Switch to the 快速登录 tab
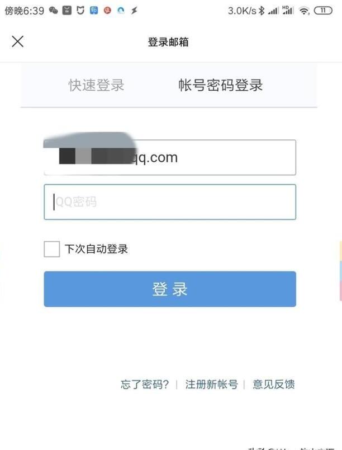342x450 pixels. click(96, 85)
